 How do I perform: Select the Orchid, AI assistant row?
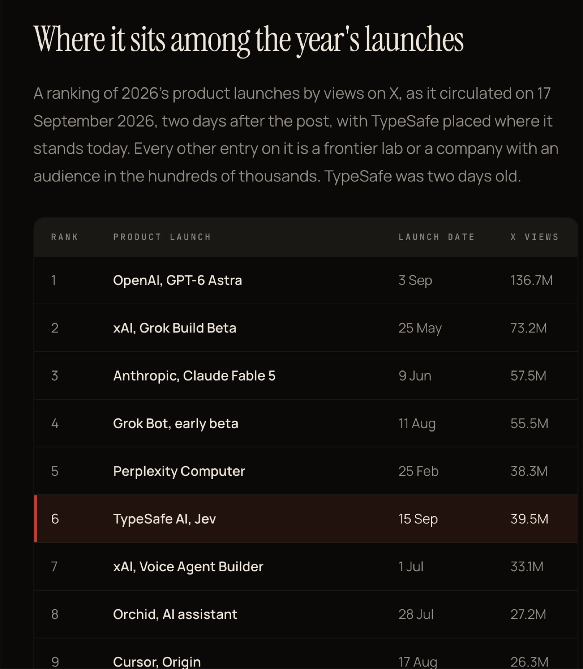point(306,614)
